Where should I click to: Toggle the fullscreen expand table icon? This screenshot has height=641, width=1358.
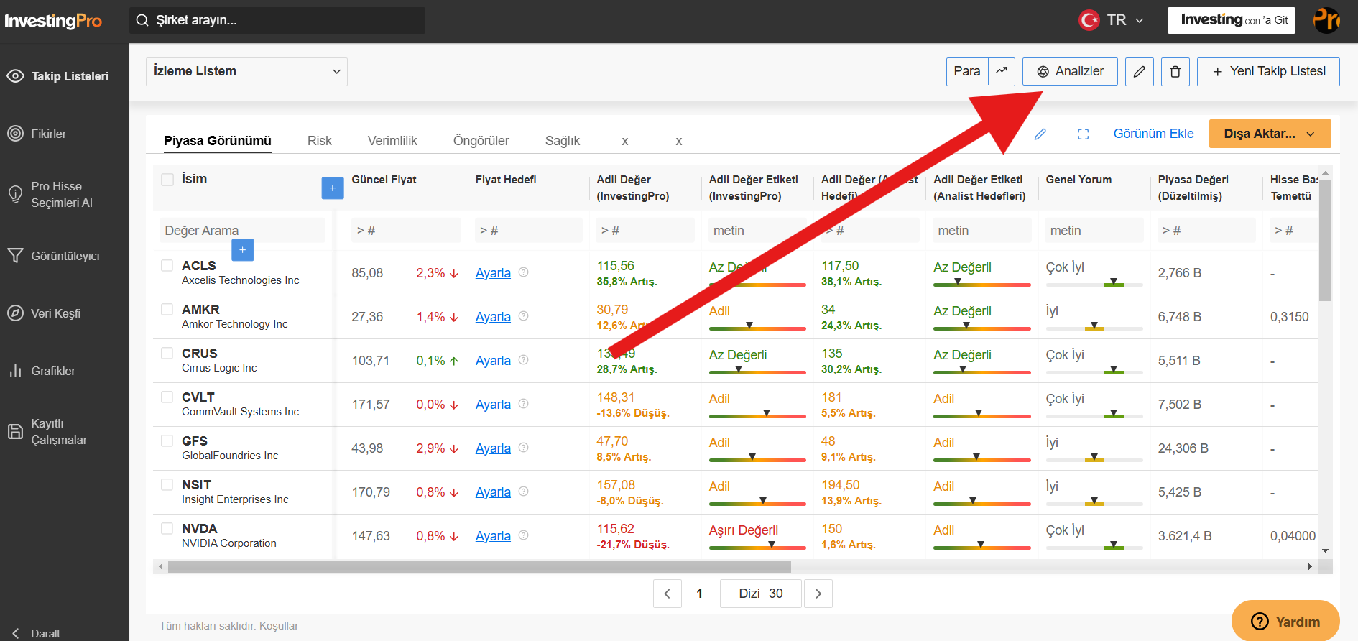pos(1083,134)
